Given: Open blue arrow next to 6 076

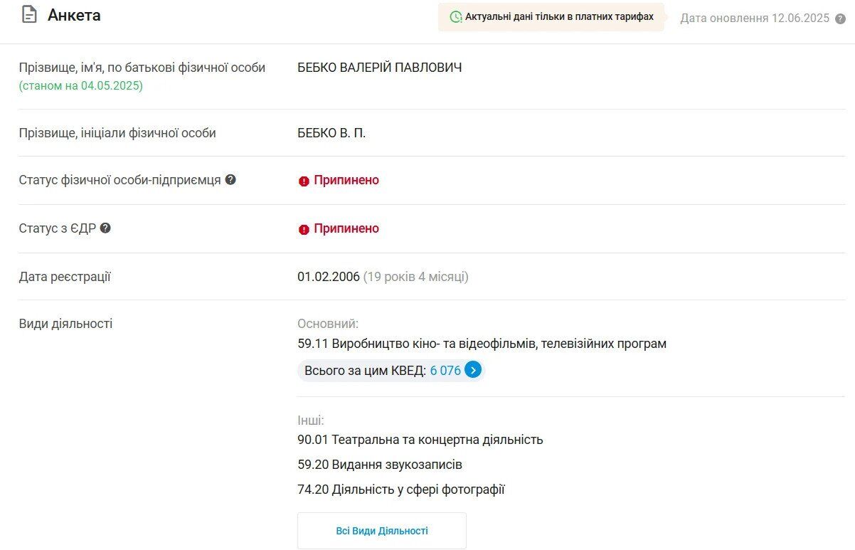Looking at the screenshot, I should coord(474,370).
